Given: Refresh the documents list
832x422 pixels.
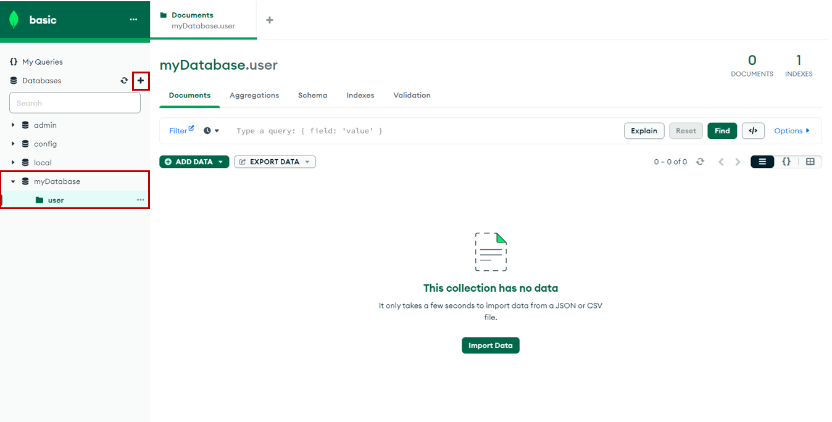Looking at the screenshot, I should click(700, 162).
